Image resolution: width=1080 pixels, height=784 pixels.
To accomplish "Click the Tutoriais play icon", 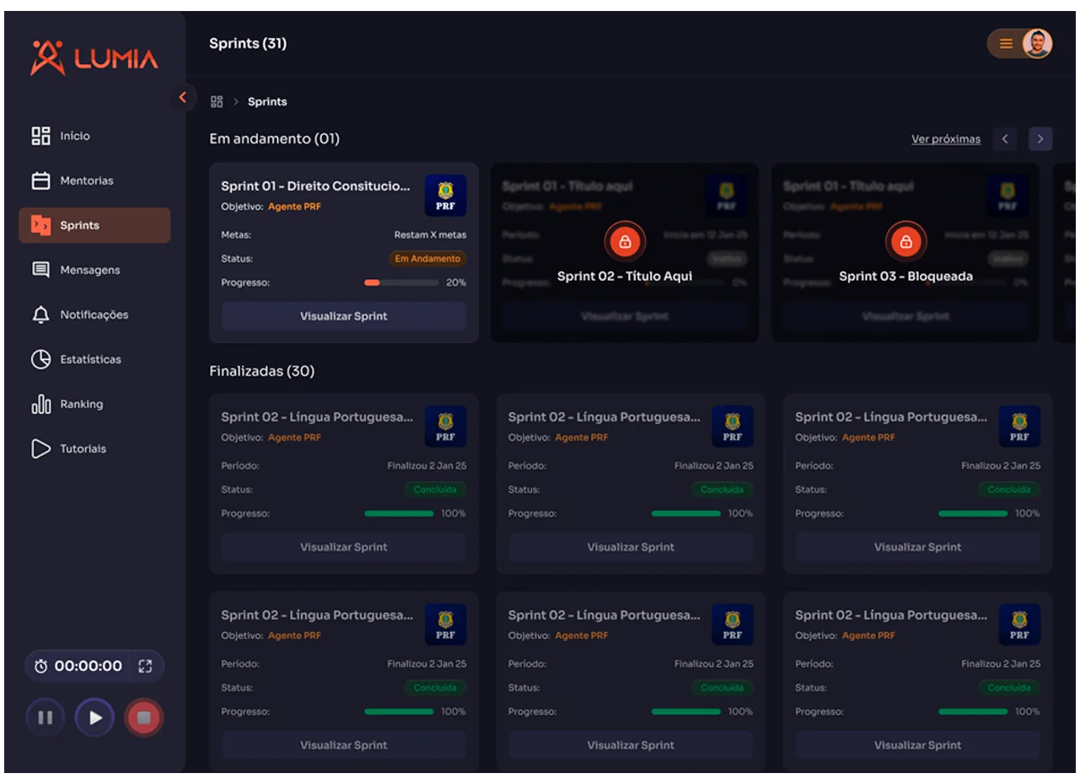I will [x=41, y=448].
